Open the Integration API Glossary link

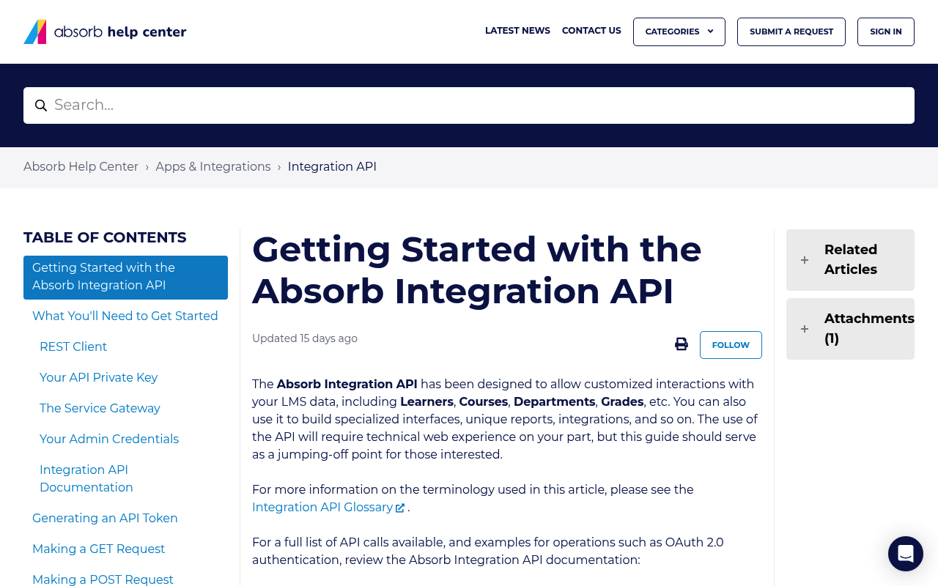(x=322, y=507)
